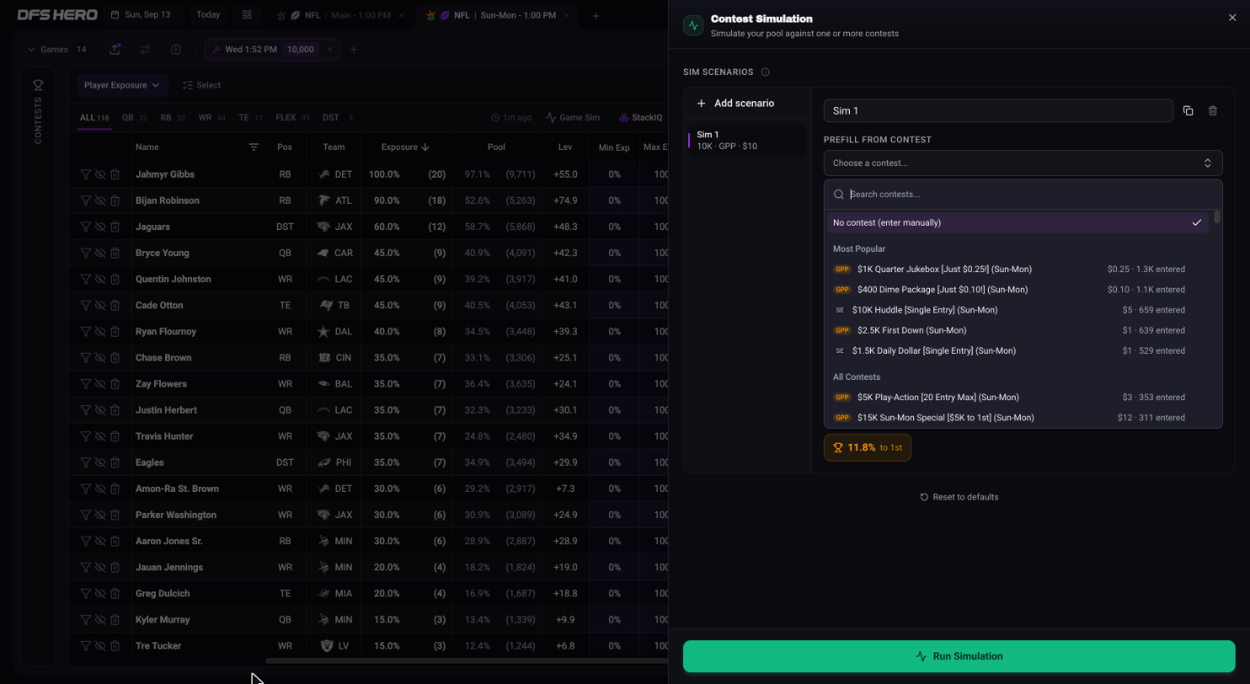The height and width of the screenshot is (684, 1250).
Task: Filter player list by QB tab
Action: [135, 118]
